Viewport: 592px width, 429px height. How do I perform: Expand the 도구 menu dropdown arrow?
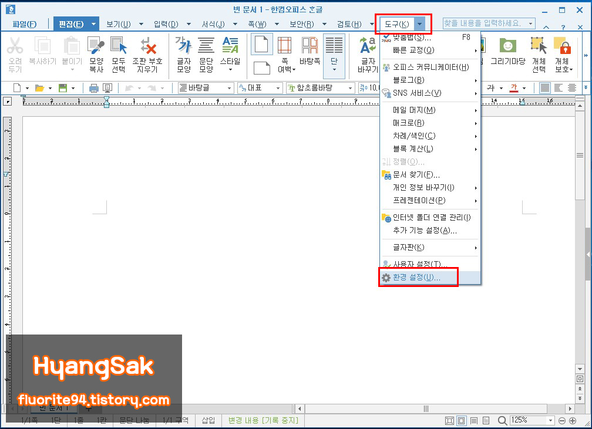(x=420, y=24)
